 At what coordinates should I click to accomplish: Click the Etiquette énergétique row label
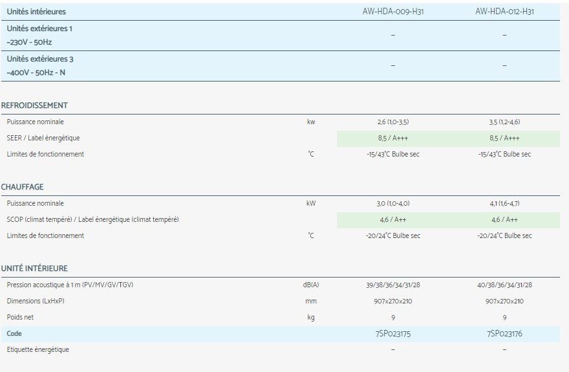pyautogui.click(x=38, y=350)
